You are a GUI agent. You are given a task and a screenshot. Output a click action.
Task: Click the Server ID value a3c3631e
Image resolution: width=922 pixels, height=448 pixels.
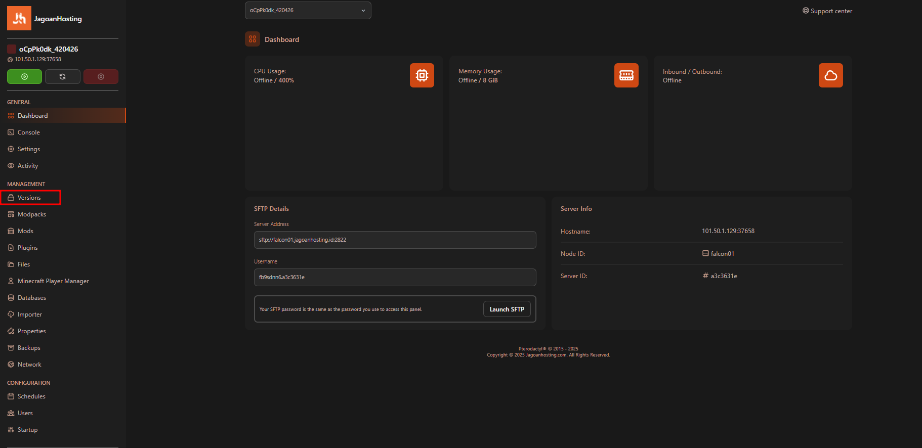[x=724, y=276]
